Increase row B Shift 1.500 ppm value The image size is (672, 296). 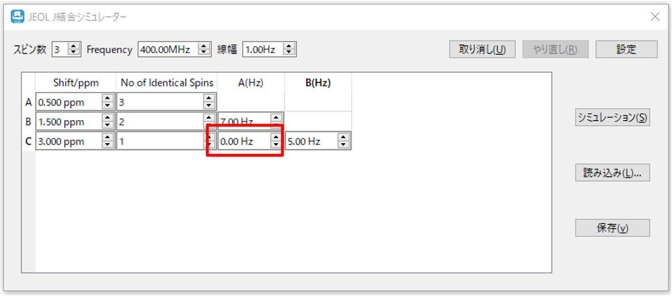[x=107, y=119]
